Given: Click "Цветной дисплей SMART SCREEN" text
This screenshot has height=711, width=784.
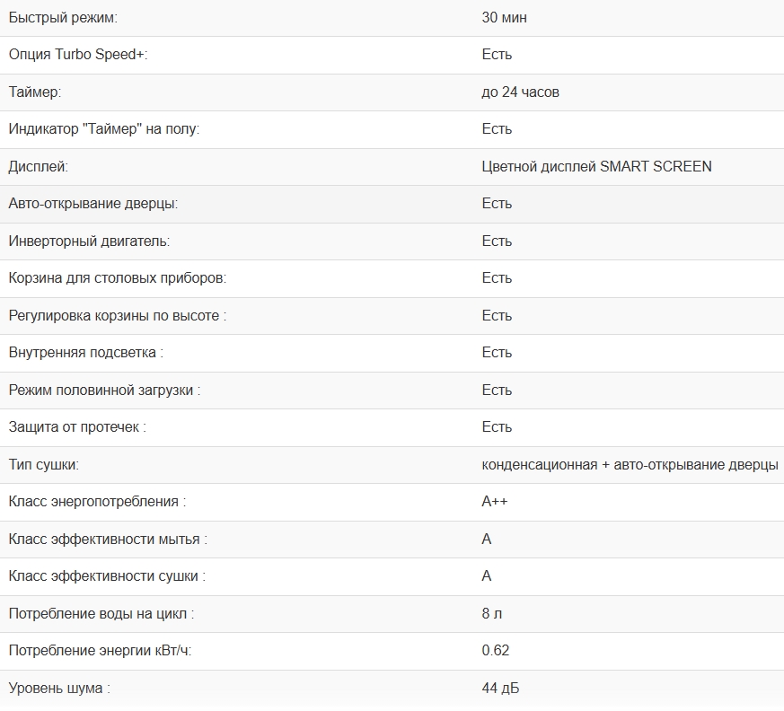Looking at the screenshot, I should pos(596,166).
